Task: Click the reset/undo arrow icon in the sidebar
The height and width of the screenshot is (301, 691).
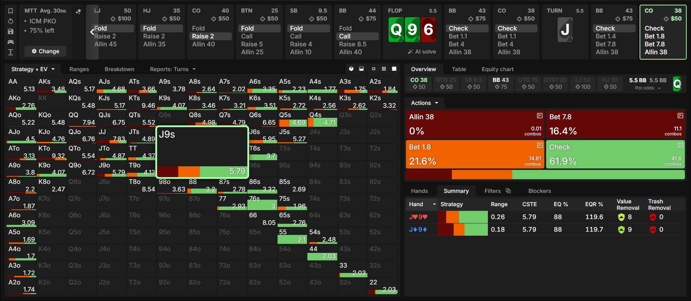Action: pos(11,21)
